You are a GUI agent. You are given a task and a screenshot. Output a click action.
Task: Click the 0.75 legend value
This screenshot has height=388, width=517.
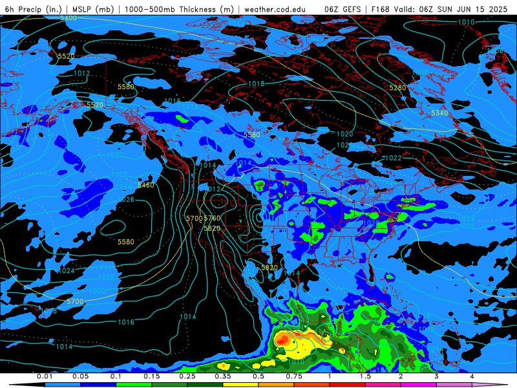point(294,376)
